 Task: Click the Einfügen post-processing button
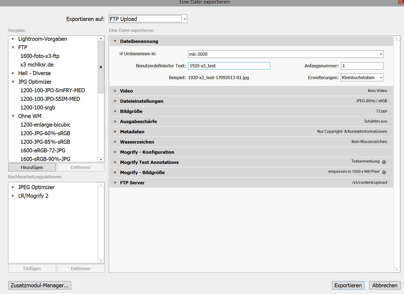tap(32, 269)
